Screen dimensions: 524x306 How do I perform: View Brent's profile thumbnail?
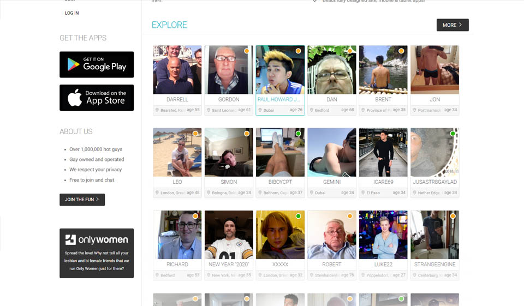383,70
